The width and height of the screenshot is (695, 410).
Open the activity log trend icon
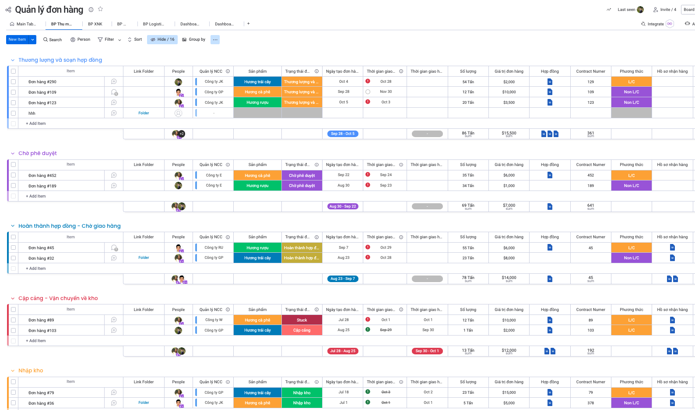(609, 10)
